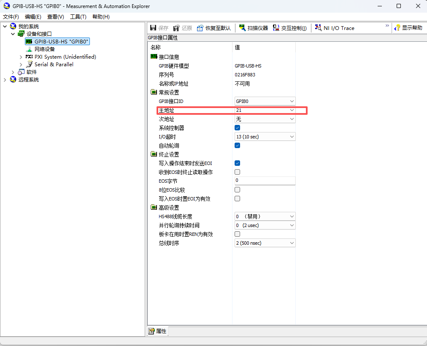Click the 值 column header
Viewport: 427px width, 346px height.
point(238,47)
